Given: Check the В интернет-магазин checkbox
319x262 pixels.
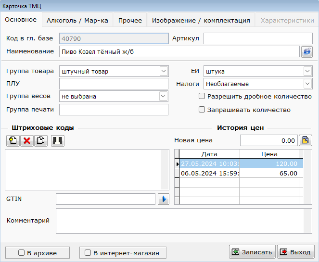Looking at the screenshot, I should coord(88,253).
